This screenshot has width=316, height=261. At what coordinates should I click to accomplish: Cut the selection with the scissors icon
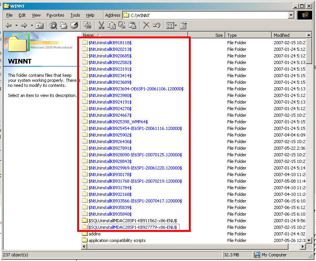(101, 25)
